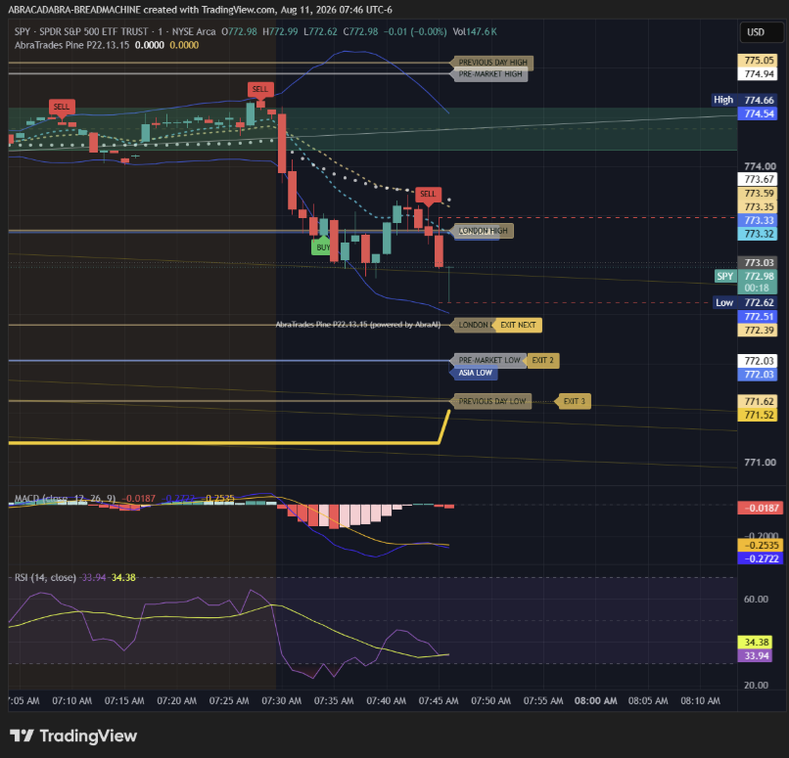Open the USD currency selector
Image resolution: width=789 pixels, height=758 pixels.
(x=761, y=32)
